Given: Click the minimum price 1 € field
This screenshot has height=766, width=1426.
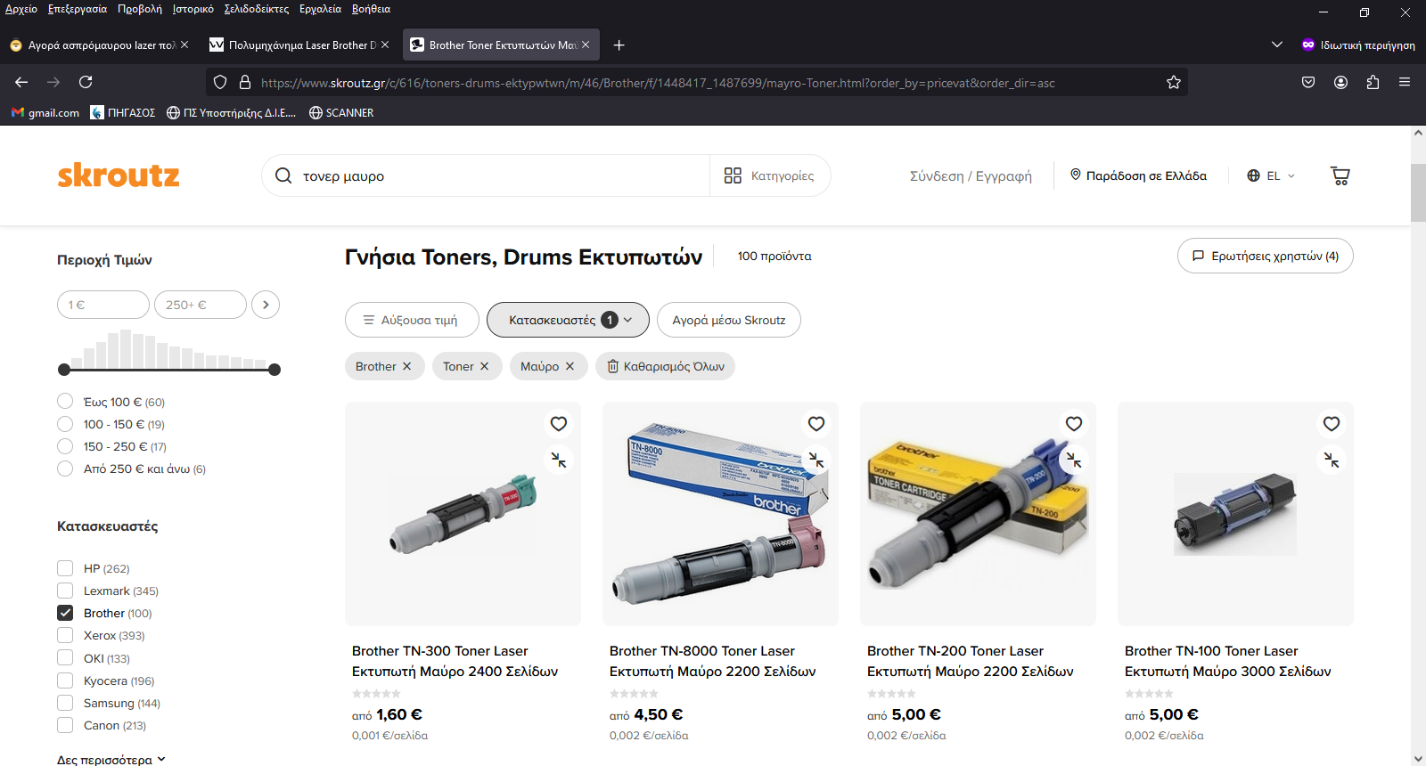Looking at the screenshot, I should click(x=103, y=305).
